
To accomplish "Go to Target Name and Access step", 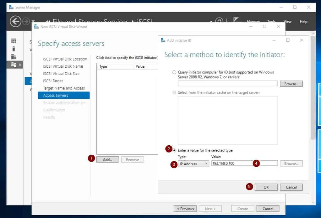I will (x=64, y=88).
